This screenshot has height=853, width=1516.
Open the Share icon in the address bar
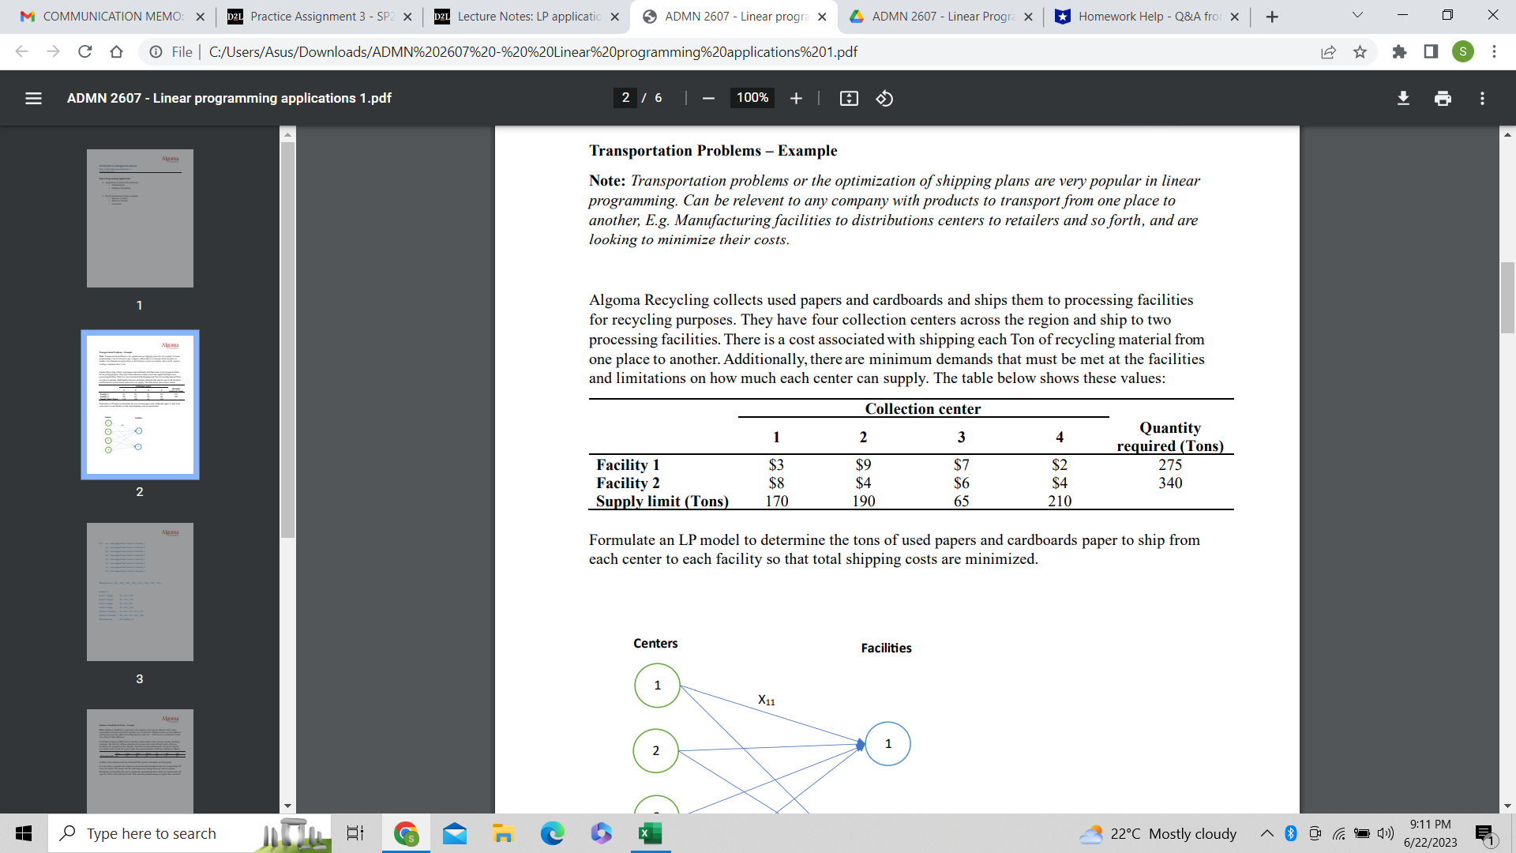click(x=1328, y=52)
